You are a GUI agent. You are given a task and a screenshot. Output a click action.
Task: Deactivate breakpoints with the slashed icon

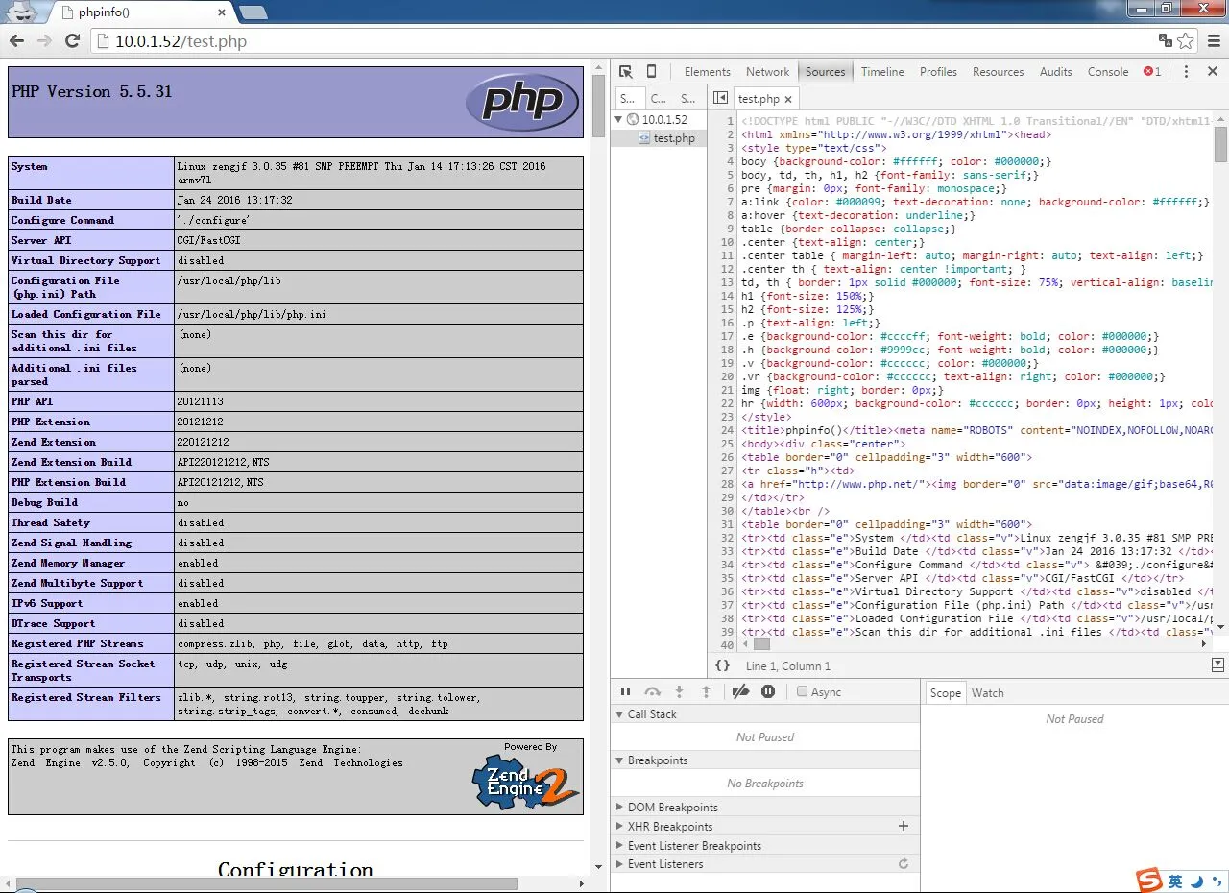click(x=740, y=691)
